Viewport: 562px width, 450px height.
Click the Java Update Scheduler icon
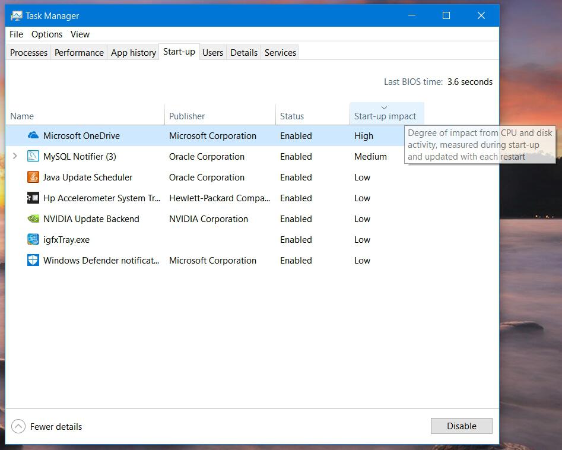(33, 177)
